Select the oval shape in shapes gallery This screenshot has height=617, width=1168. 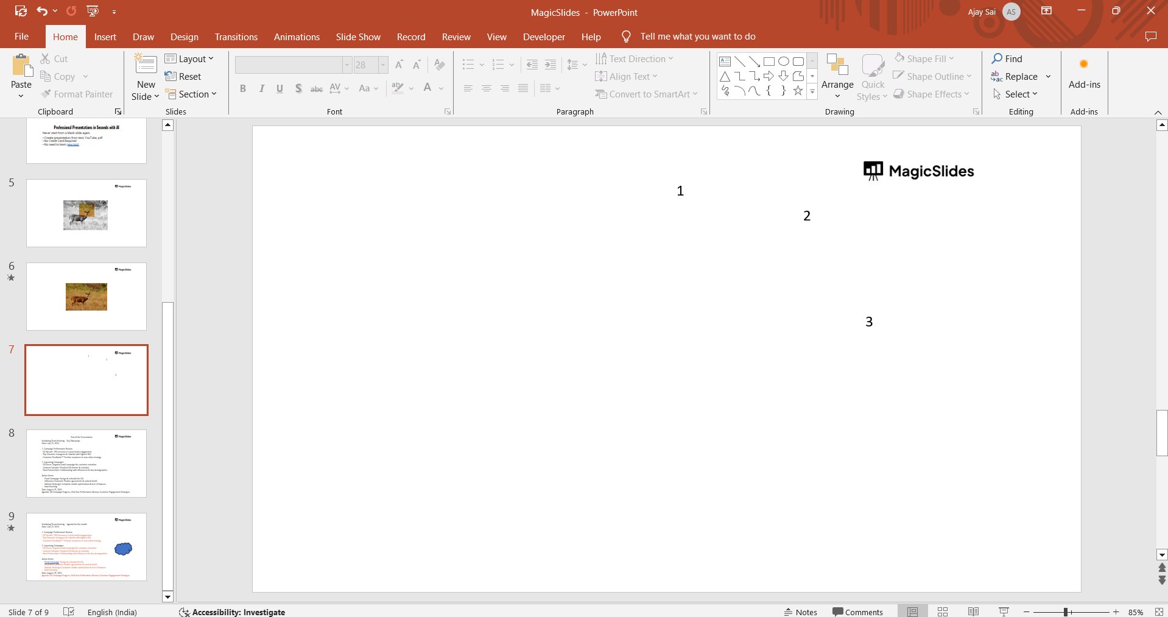point(784,61)
